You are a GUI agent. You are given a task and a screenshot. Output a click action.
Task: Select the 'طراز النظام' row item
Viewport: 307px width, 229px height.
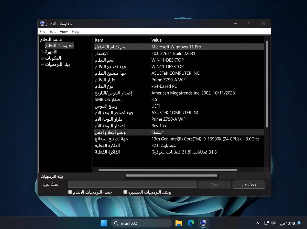pyautogui.click(x=105, y=80)
